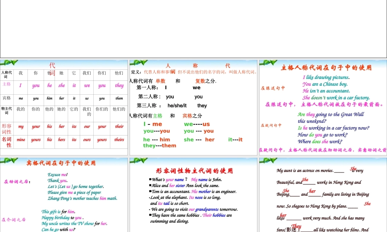The height and width of the screenshot is (232, 387).
Task: Select the question 'Where does she work?'
Action: pos(320,142)
